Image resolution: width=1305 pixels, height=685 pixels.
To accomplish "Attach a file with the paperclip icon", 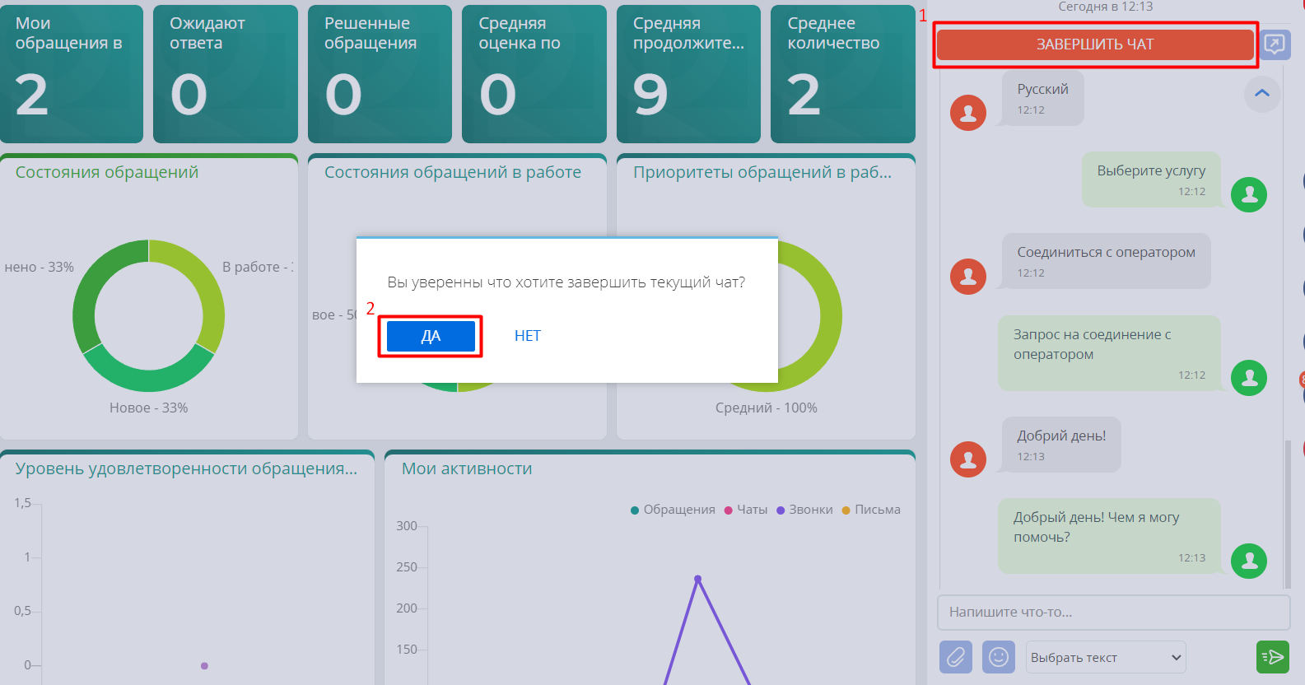I will [956, 657].
